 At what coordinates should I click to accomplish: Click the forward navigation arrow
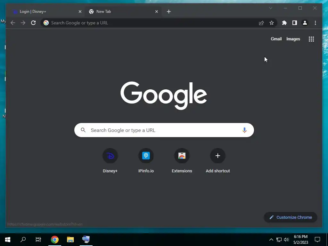[x=23, y=23]
